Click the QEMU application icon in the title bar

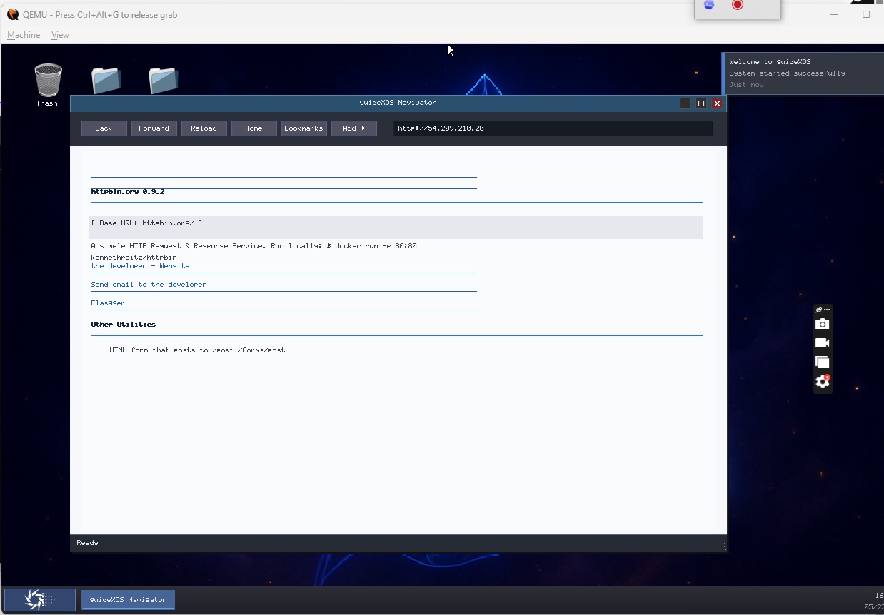coord(13,14)
